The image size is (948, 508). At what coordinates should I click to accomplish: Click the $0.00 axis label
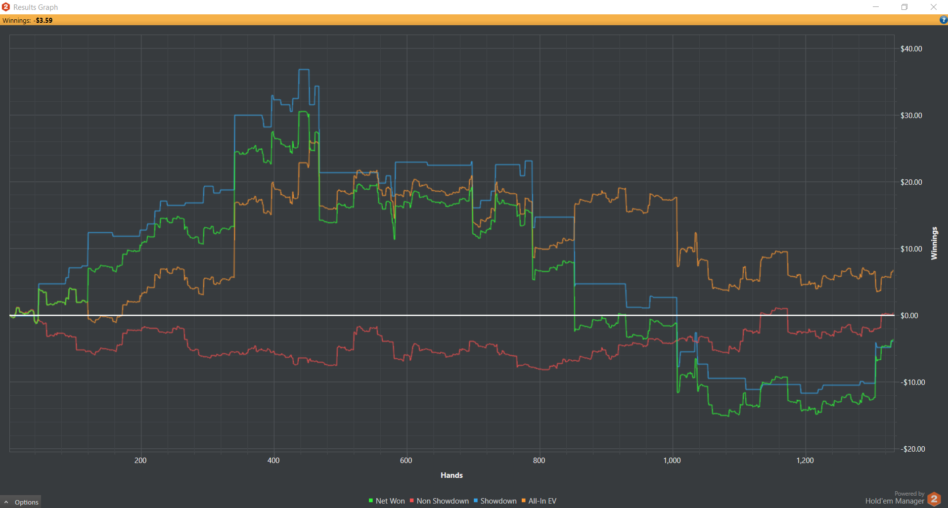click(x=909, y=316)
